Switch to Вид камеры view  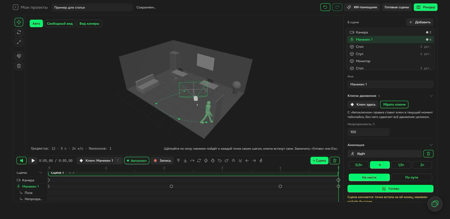click(x=89, y=23)
